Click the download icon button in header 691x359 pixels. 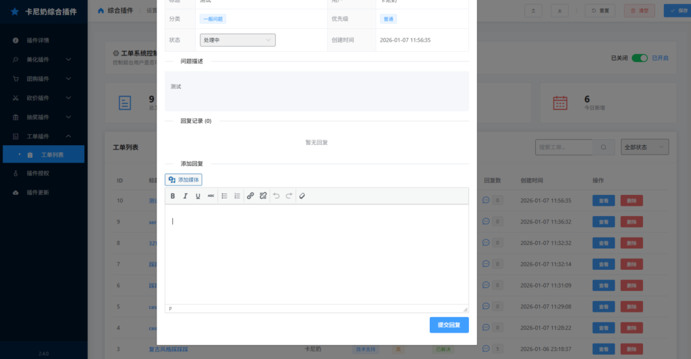coord(559,11)
